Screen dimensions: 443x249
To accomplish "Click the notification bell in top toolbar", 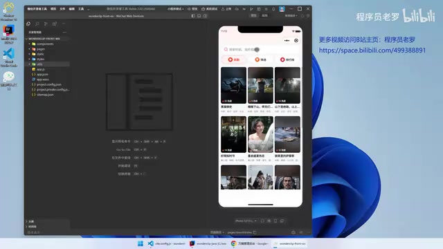I will click(273, 9).
